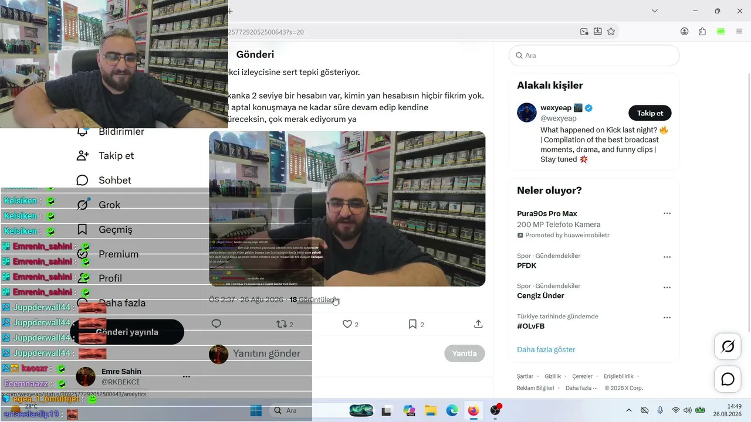Open volume control in system tray
This screenshot has width=751, height=422.
(687, 410)
